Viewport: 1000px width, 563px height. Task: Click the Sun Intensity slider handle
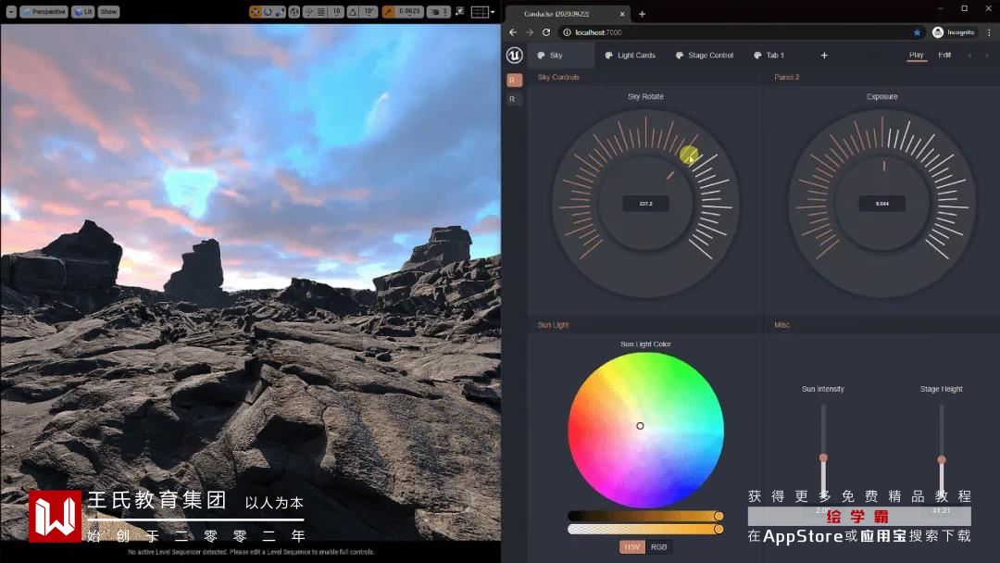tap(823, 457)
